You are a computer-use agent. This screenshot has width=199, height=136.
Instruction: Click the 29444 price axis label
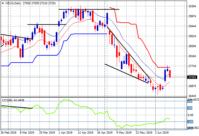192,26
